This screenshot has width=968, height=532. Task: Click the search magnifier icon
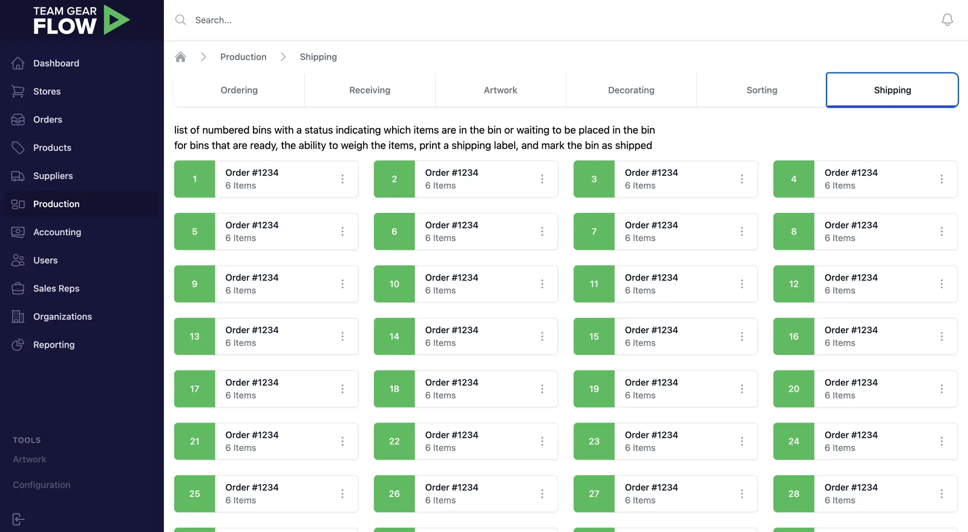[180, 20]
